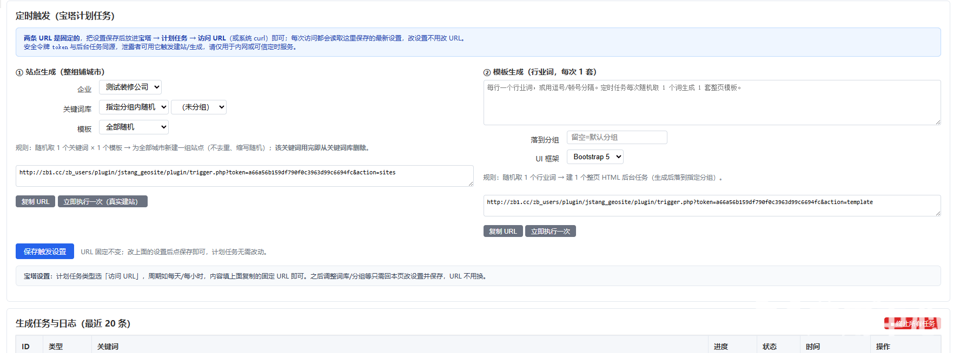Open the 关键词库 dropdown showing 指定分组内随机
The width and height of the screenshot is (953, 353).
pos(134,107)
